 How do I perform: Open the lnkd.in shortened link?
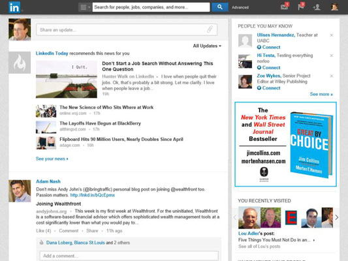coord(93,195)
